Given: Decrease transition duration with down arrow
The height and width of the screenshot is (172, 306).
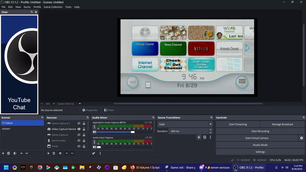Looking at the screenshot, I should pyautogui.click(x=210, y=133).
